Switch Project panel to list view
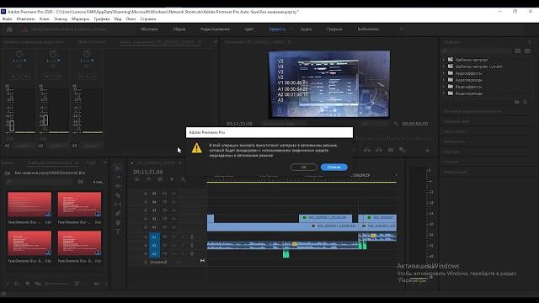539x303 pixels. [17, 284]
